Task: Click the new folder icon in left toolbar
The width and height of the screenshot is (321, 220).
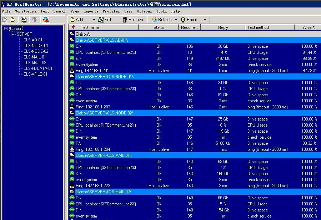Action: coord(5,20)
